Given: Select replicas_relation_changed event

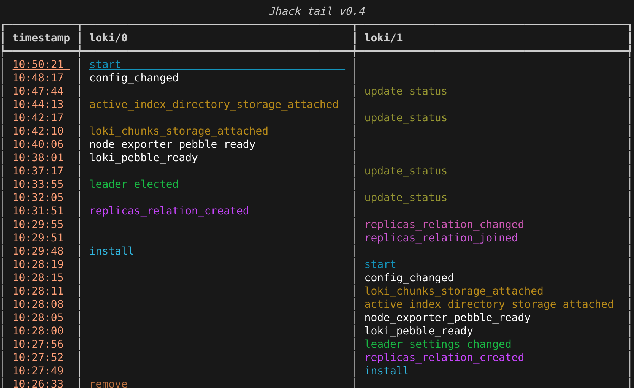Looking at the screenshot, I should tap(444, 225).
